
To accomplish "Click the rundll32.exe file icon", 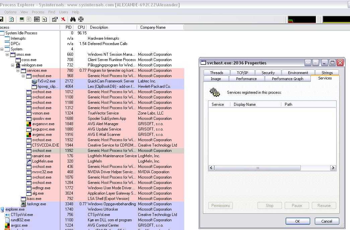I will (x=7, y=220).
